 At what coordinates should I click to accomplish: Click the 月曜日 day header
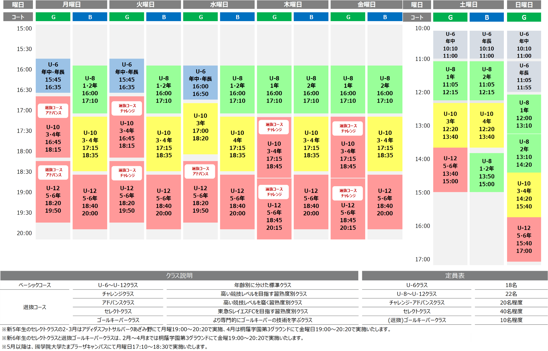(x=71, y=5)
